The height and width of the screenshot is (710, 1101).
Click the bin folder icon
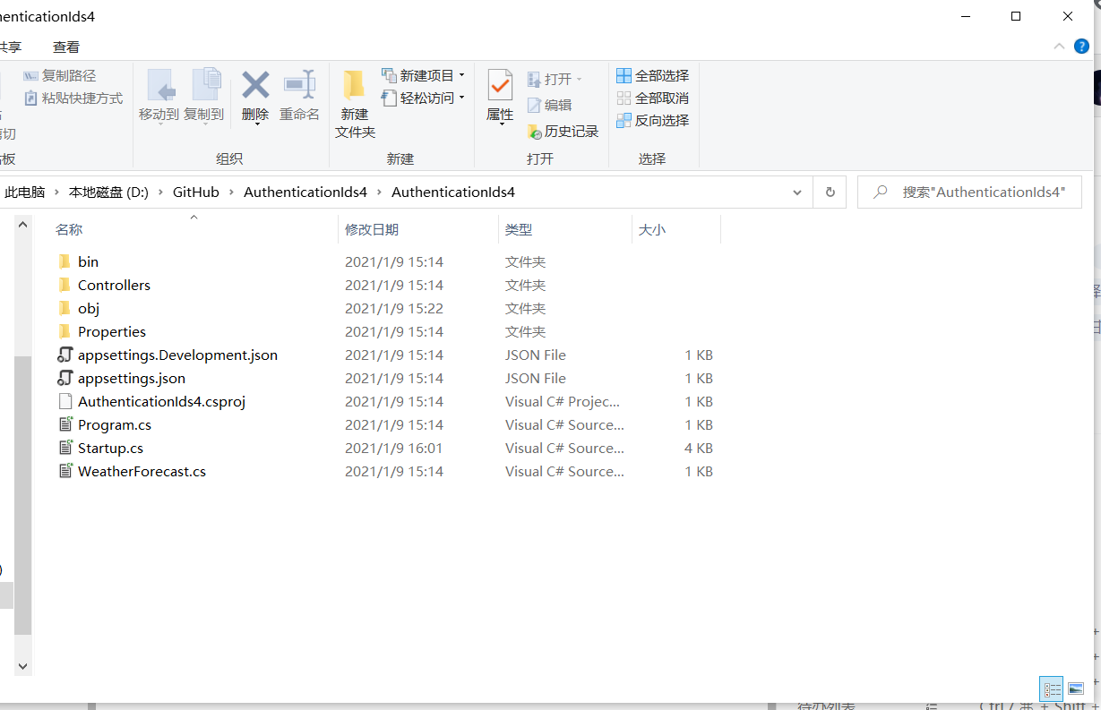[x=65, y=261]
